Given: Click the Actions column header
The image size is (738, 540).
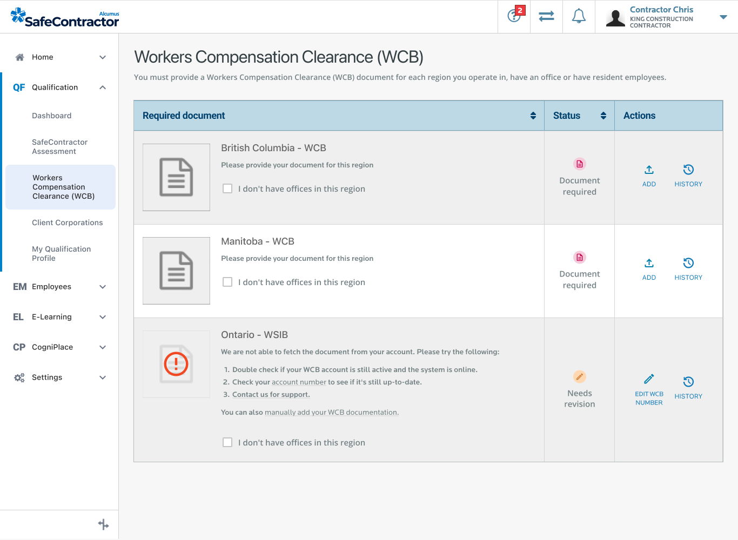Looking at the screenshot, I should (639, 116).
